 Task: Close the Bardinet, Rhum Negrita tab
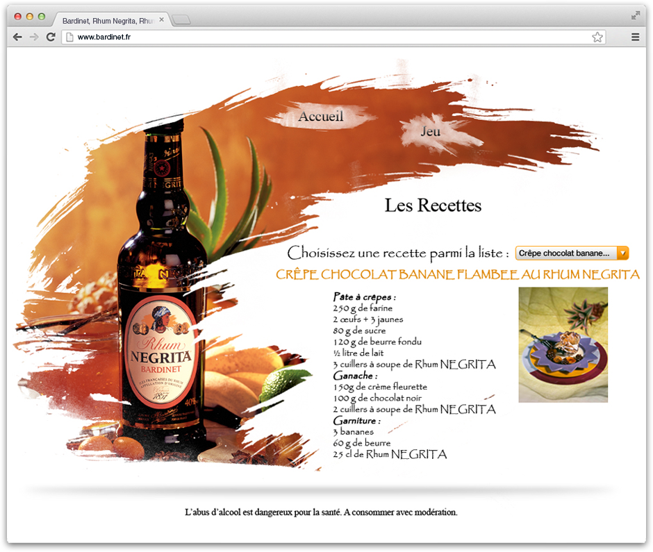pos(162,20)
